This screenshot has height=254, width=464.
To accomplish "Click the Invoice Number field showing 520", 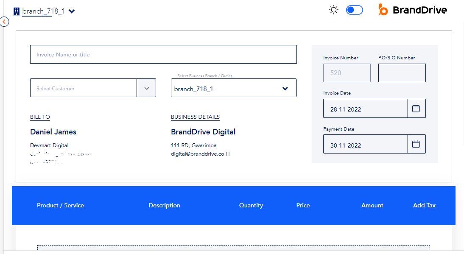I will pyautogui.click(x=347, y=73).
